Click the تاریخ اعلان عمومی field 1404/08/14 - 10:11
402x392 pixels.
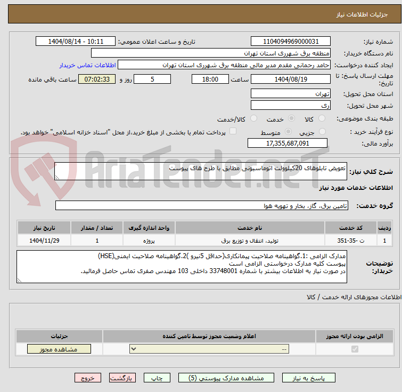[x=76, y=42]
